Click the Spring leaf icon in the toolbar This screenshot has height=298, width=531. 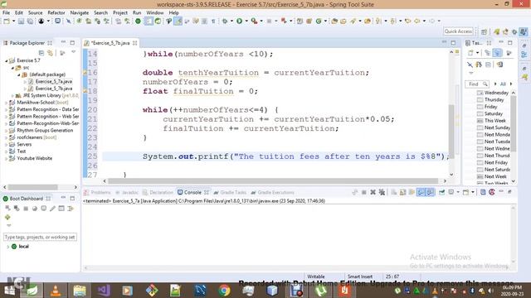click(158, 22)
